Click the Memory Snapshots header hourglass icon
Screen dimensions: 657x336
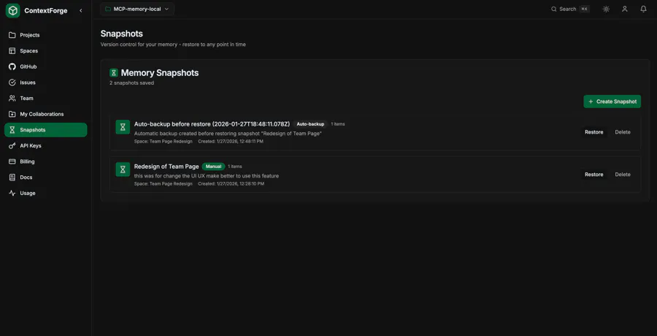[114, 73]
